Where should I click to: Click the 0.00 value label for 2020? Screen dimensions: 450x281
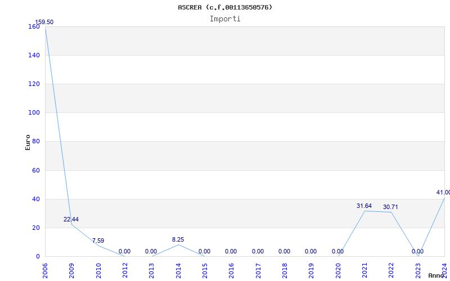(x=337, y=251)
